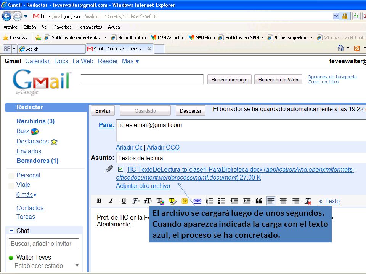The height and width of the screenshot is (274, 366).
Task: Collapse the Chat panel
Action: click(11, 231)
